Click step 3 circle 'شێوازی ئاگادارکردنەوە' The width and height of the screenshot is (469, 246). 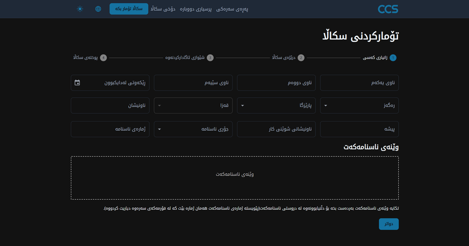click(210, 58)
